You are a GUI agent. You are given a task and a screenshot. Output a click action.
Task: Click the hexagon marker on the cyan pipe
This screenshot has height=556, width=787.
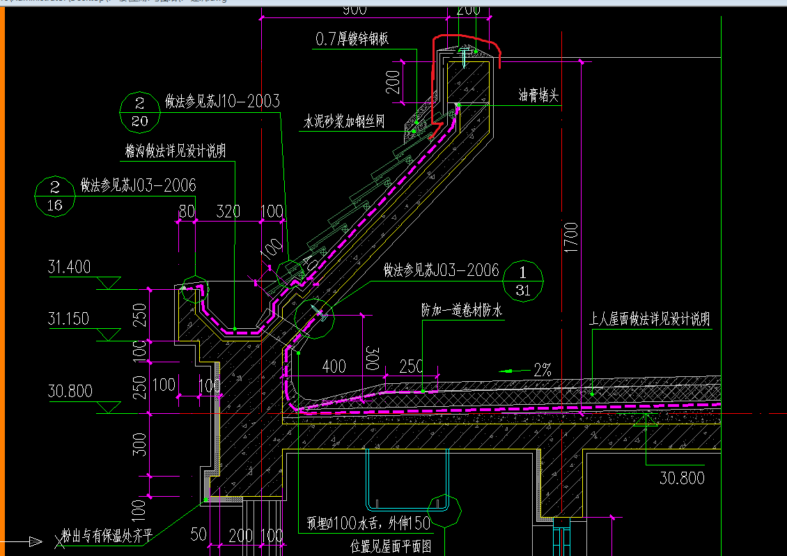coord(445,511)
